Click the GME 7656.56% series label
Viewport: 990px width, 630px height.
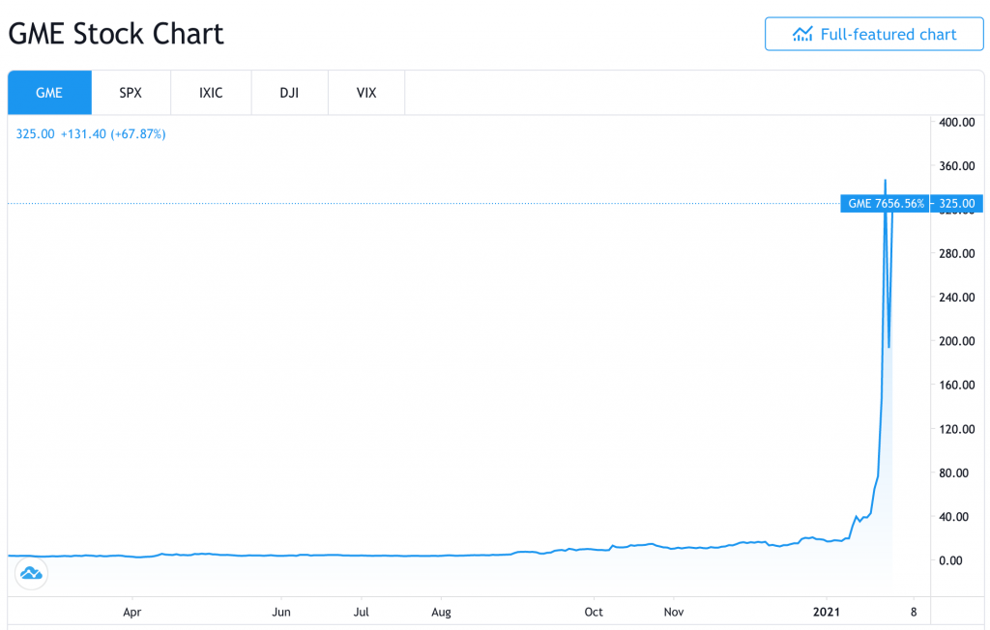[886, 204]
